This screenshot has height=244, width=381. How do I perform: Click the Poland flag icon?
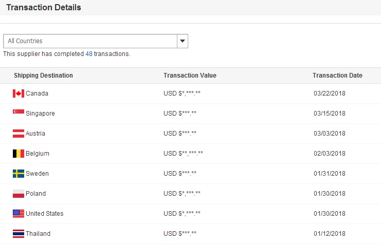19,194
